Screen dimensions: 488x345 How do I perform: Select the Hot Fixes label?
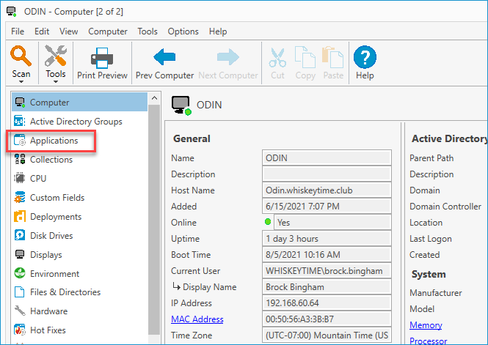tap(48, 330)
